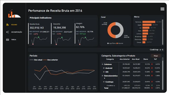Click the dez 2016 axis label
The width and height of the screenshot is (169, 95).
[x=95, y=88]
